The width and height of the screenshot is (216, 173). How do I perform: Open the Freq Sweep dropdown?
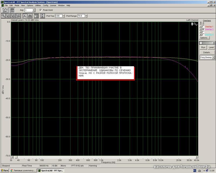pos(213,57)
